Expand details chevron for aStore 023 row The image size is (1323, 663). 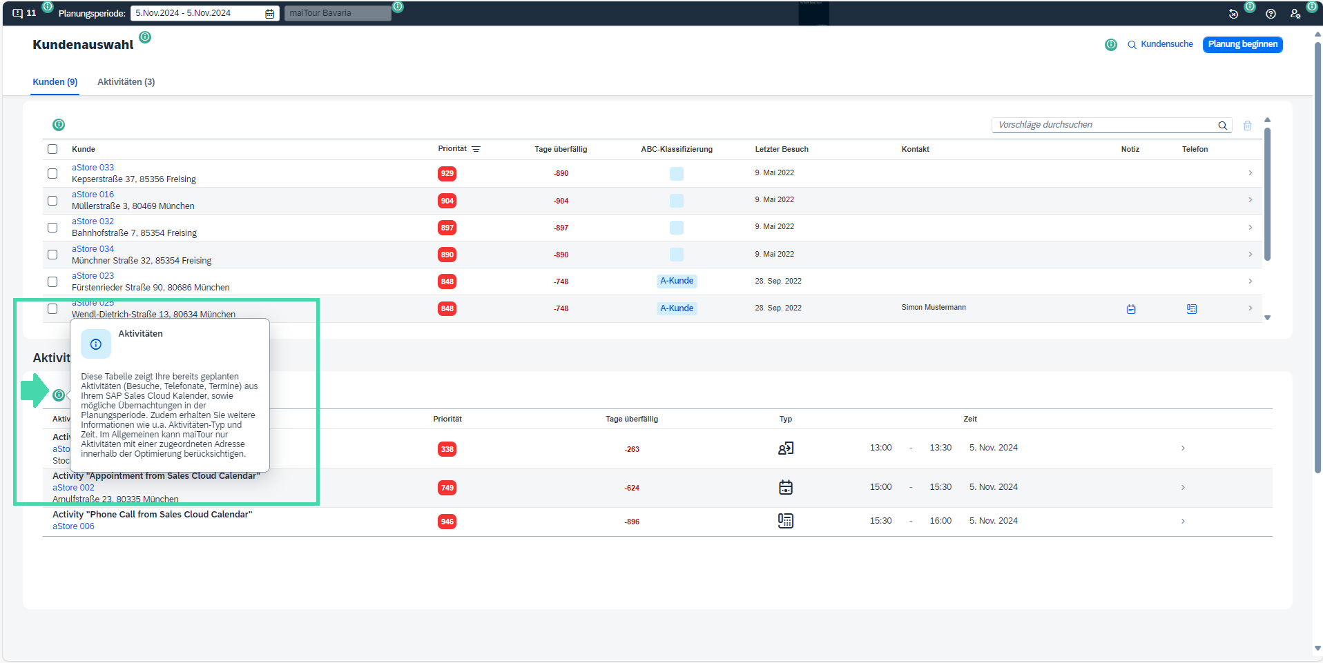coord(1250,281)
